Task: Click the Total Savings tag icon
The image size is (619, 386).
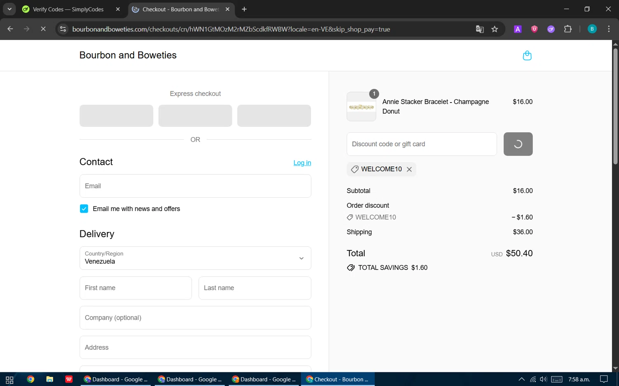Action: (351, 268)
